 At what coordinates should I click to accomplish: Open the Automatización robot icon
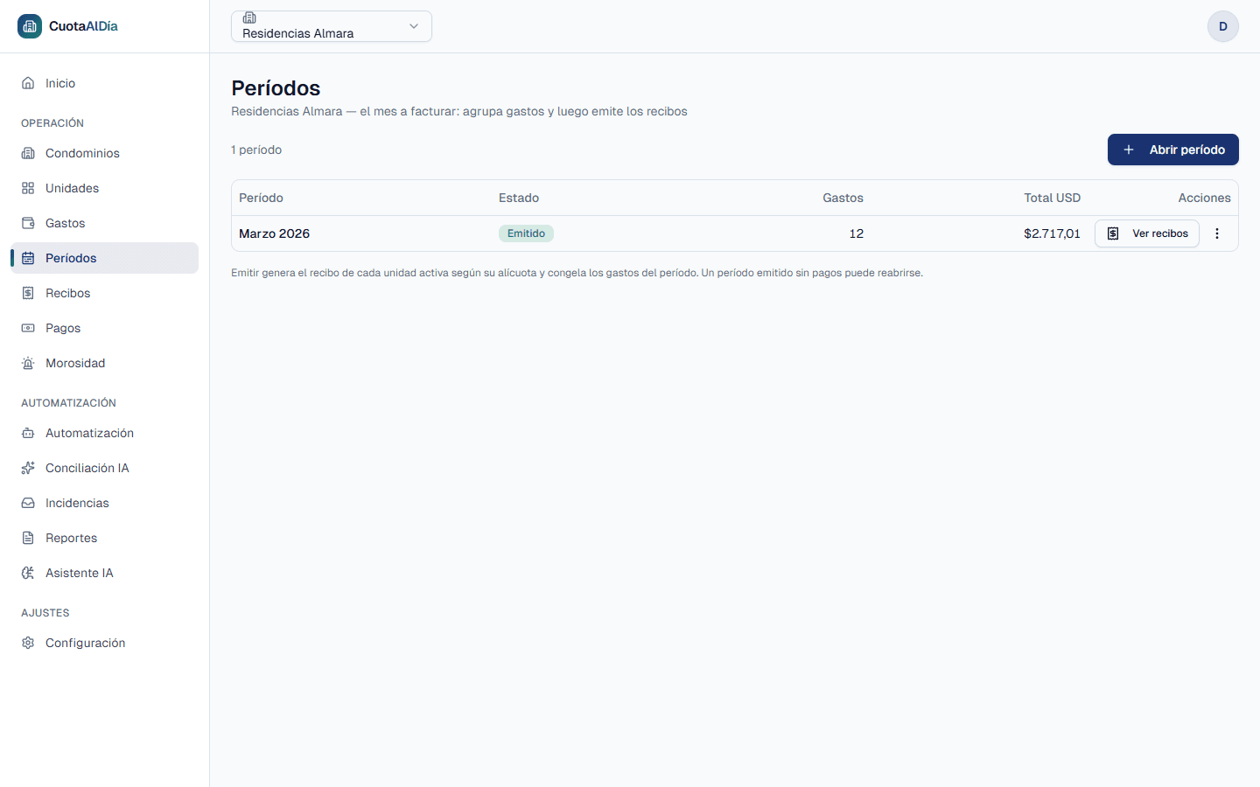[28, 433]
